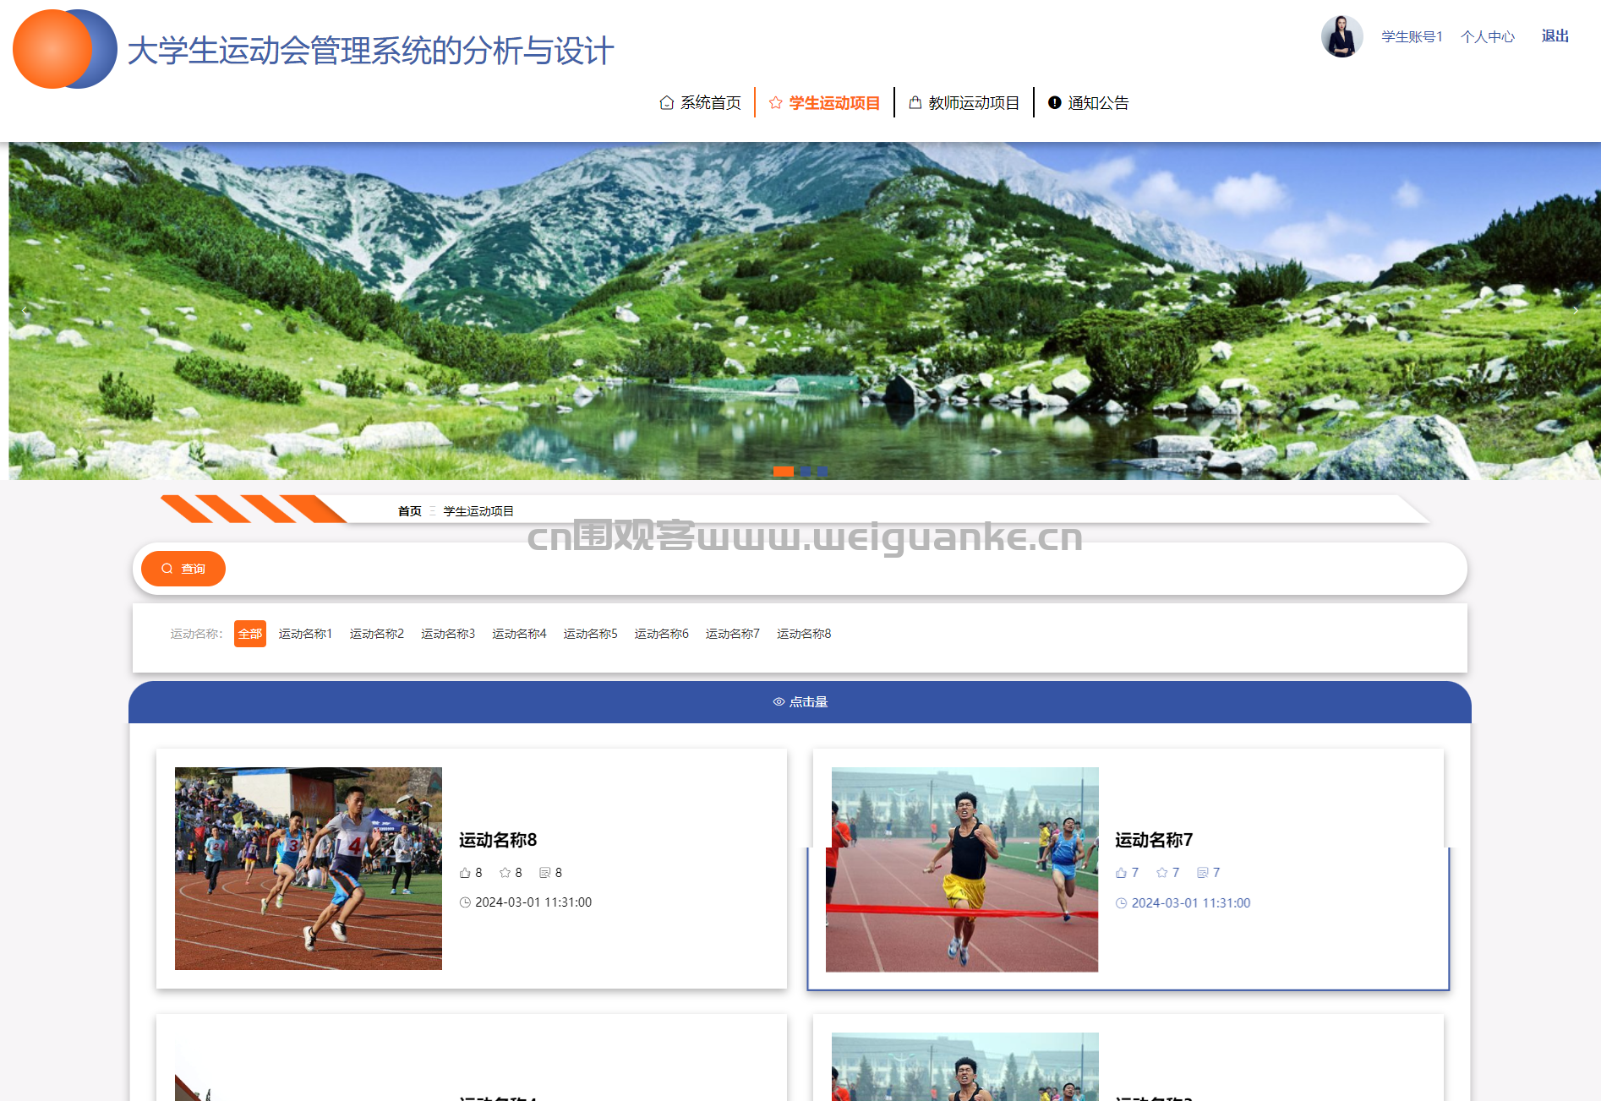Click the home icon beside 系统首页
This screenshot has height=1101, width=1601.
coord(667,103)
